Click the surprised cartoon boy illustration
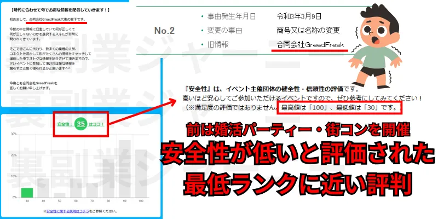438x219 pixels. tap(376, 46)
